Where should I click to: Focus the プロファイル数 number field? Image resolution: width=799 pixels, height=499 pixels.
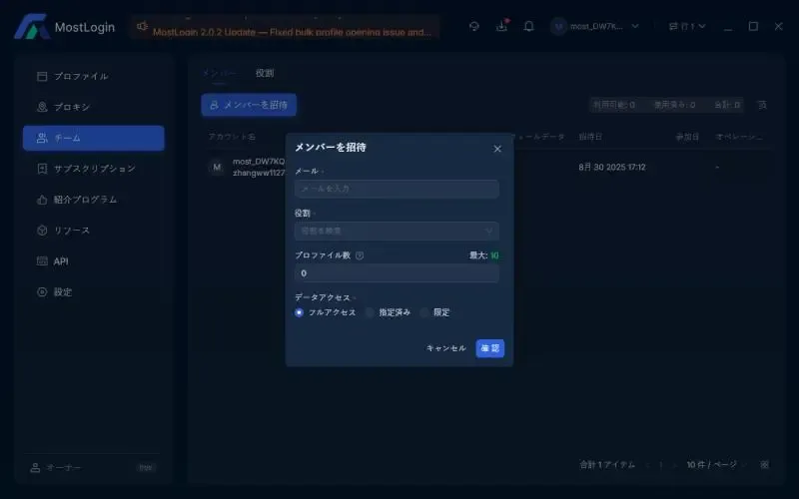coord(397,273)
